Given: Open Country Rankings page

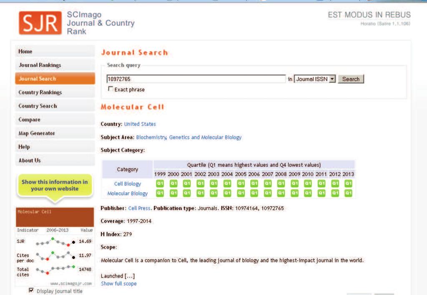Looking at the screenshot, I should point(55,92).
